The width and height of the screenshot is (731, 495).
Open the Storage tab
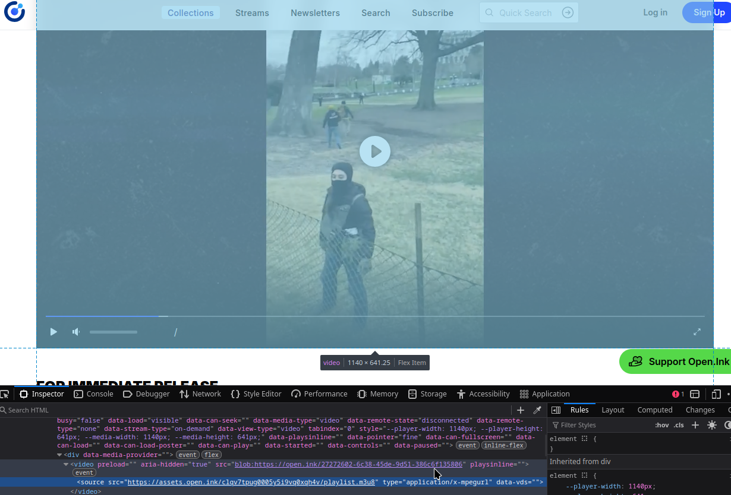pos(427,394)
